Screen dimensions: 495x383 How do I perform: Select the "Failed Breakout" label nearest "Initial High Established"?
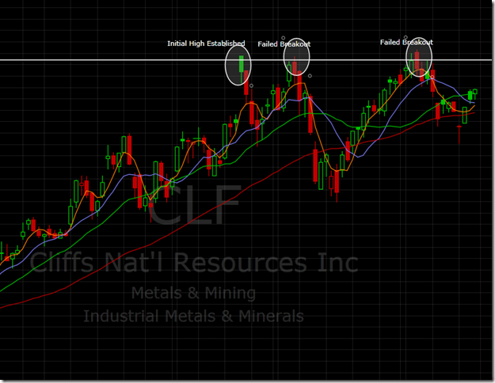tap(284, 44)
